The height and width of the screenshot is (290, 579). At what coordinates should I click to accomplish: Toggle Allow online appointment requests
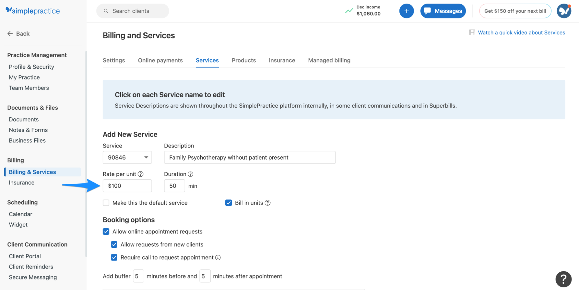pyautogui.click(x=106, y=231)
